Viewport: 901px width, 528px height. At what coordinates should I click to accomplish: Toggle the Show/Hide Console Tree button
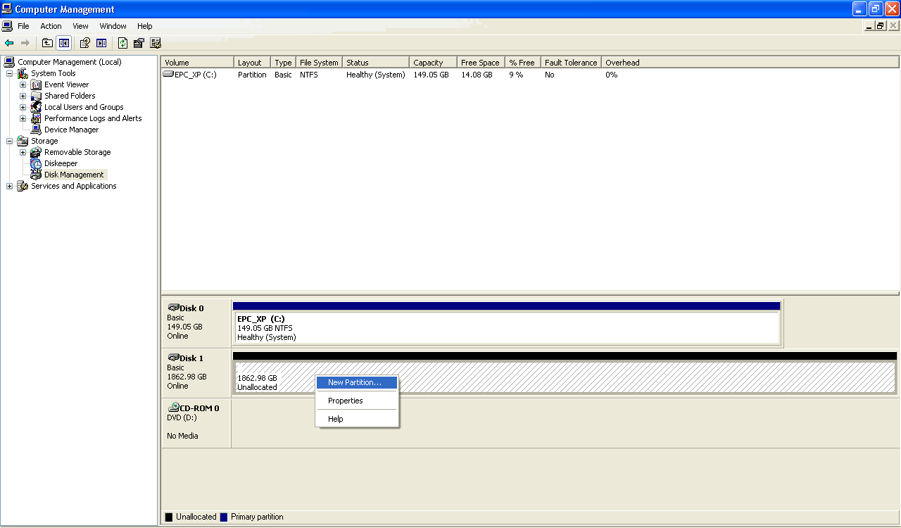click(x=64, y=43)
